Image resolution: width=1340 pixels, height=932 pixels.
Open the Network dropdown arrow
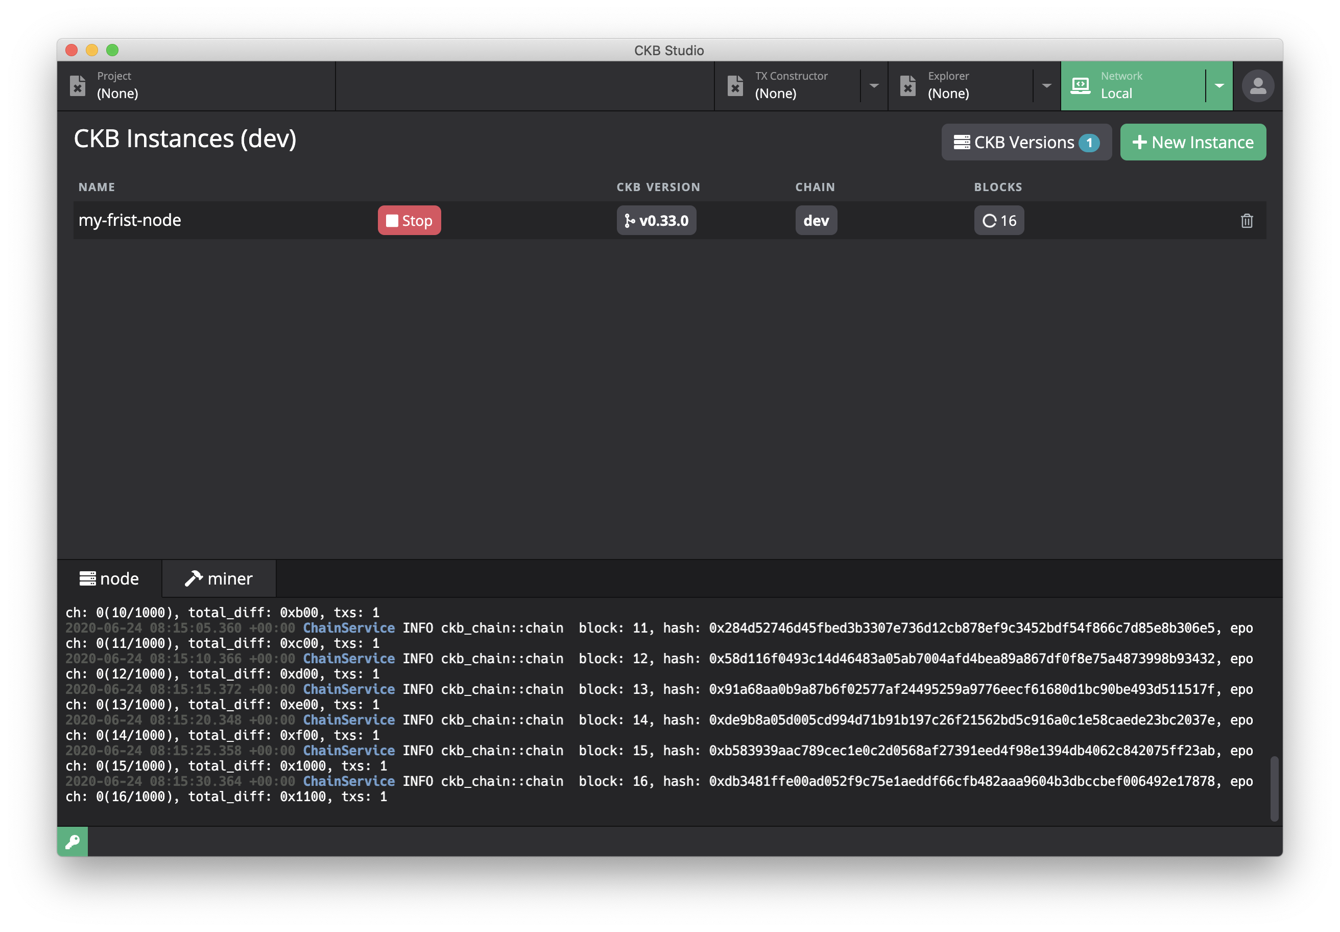1219,86
